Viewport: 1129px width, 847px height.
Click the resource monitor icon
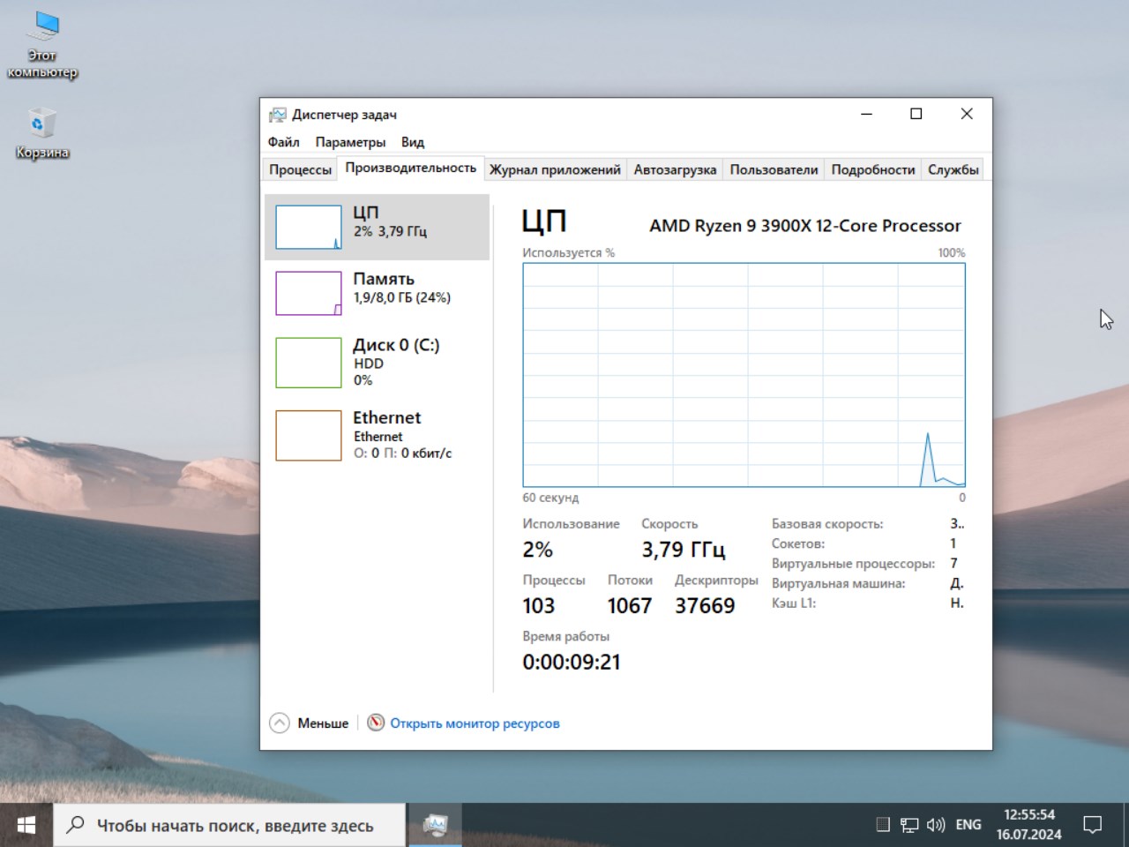click(x=376, y=723)
